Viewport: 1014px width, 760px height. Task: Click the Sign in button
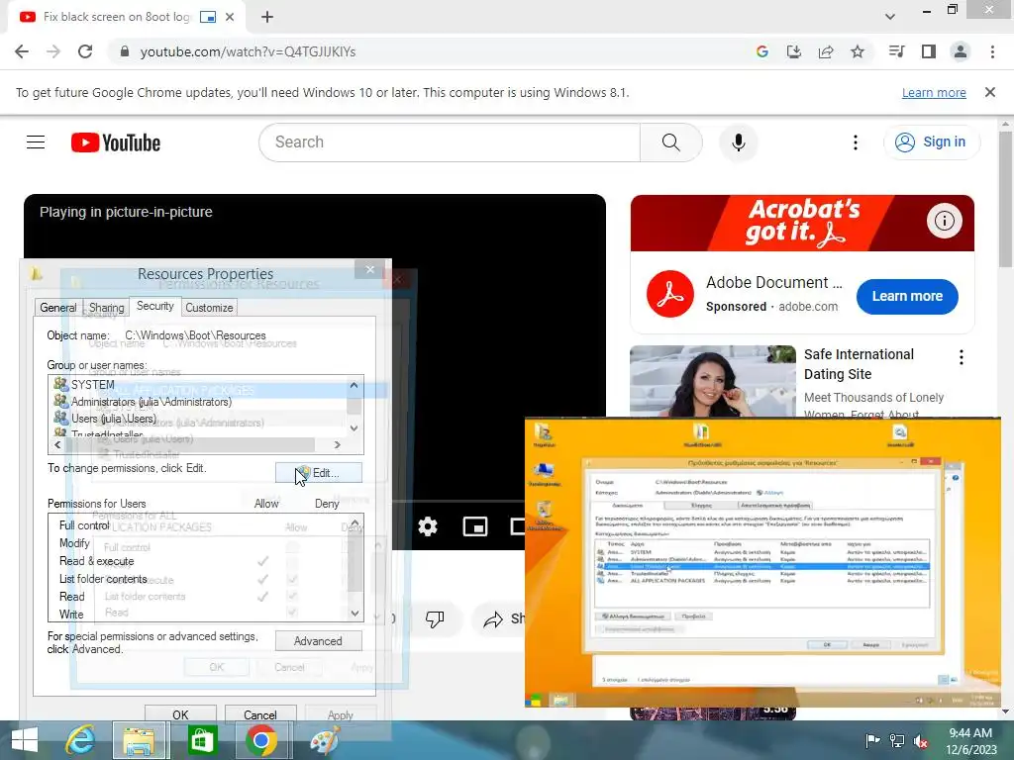(x=931, y=142)
